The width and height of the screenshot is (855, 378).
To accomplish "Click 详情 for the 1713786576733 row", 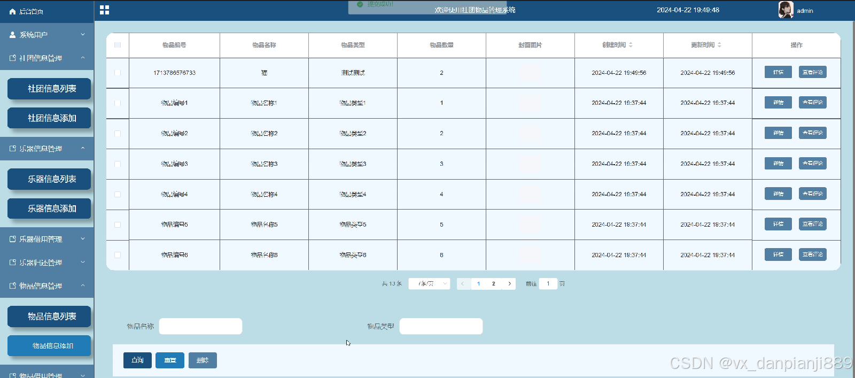I will pos(778,72).
